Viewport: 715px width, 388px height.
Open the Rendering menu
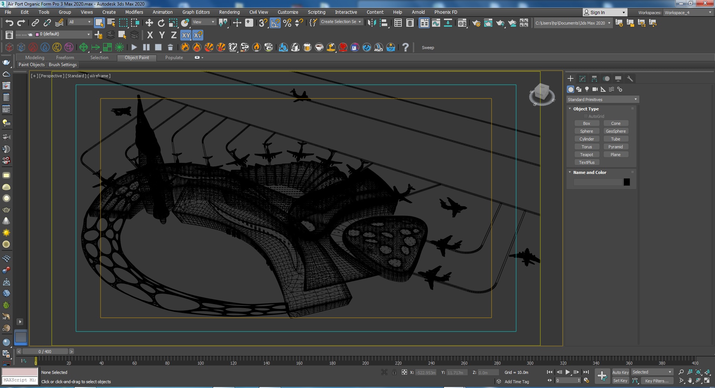[229, 12]
